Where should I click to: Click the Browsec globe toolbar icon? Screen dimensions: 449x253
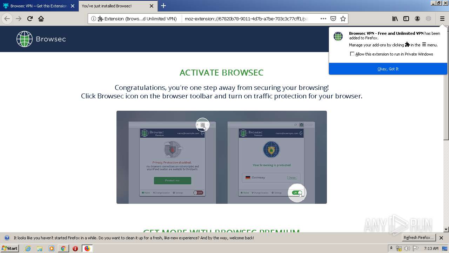(428, 19)
